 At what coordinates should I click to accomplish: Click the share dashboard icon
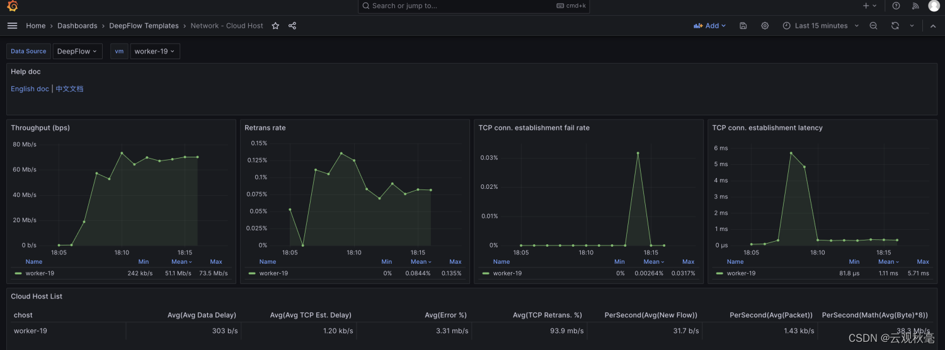pyautogui.click(x=292, y=26)
